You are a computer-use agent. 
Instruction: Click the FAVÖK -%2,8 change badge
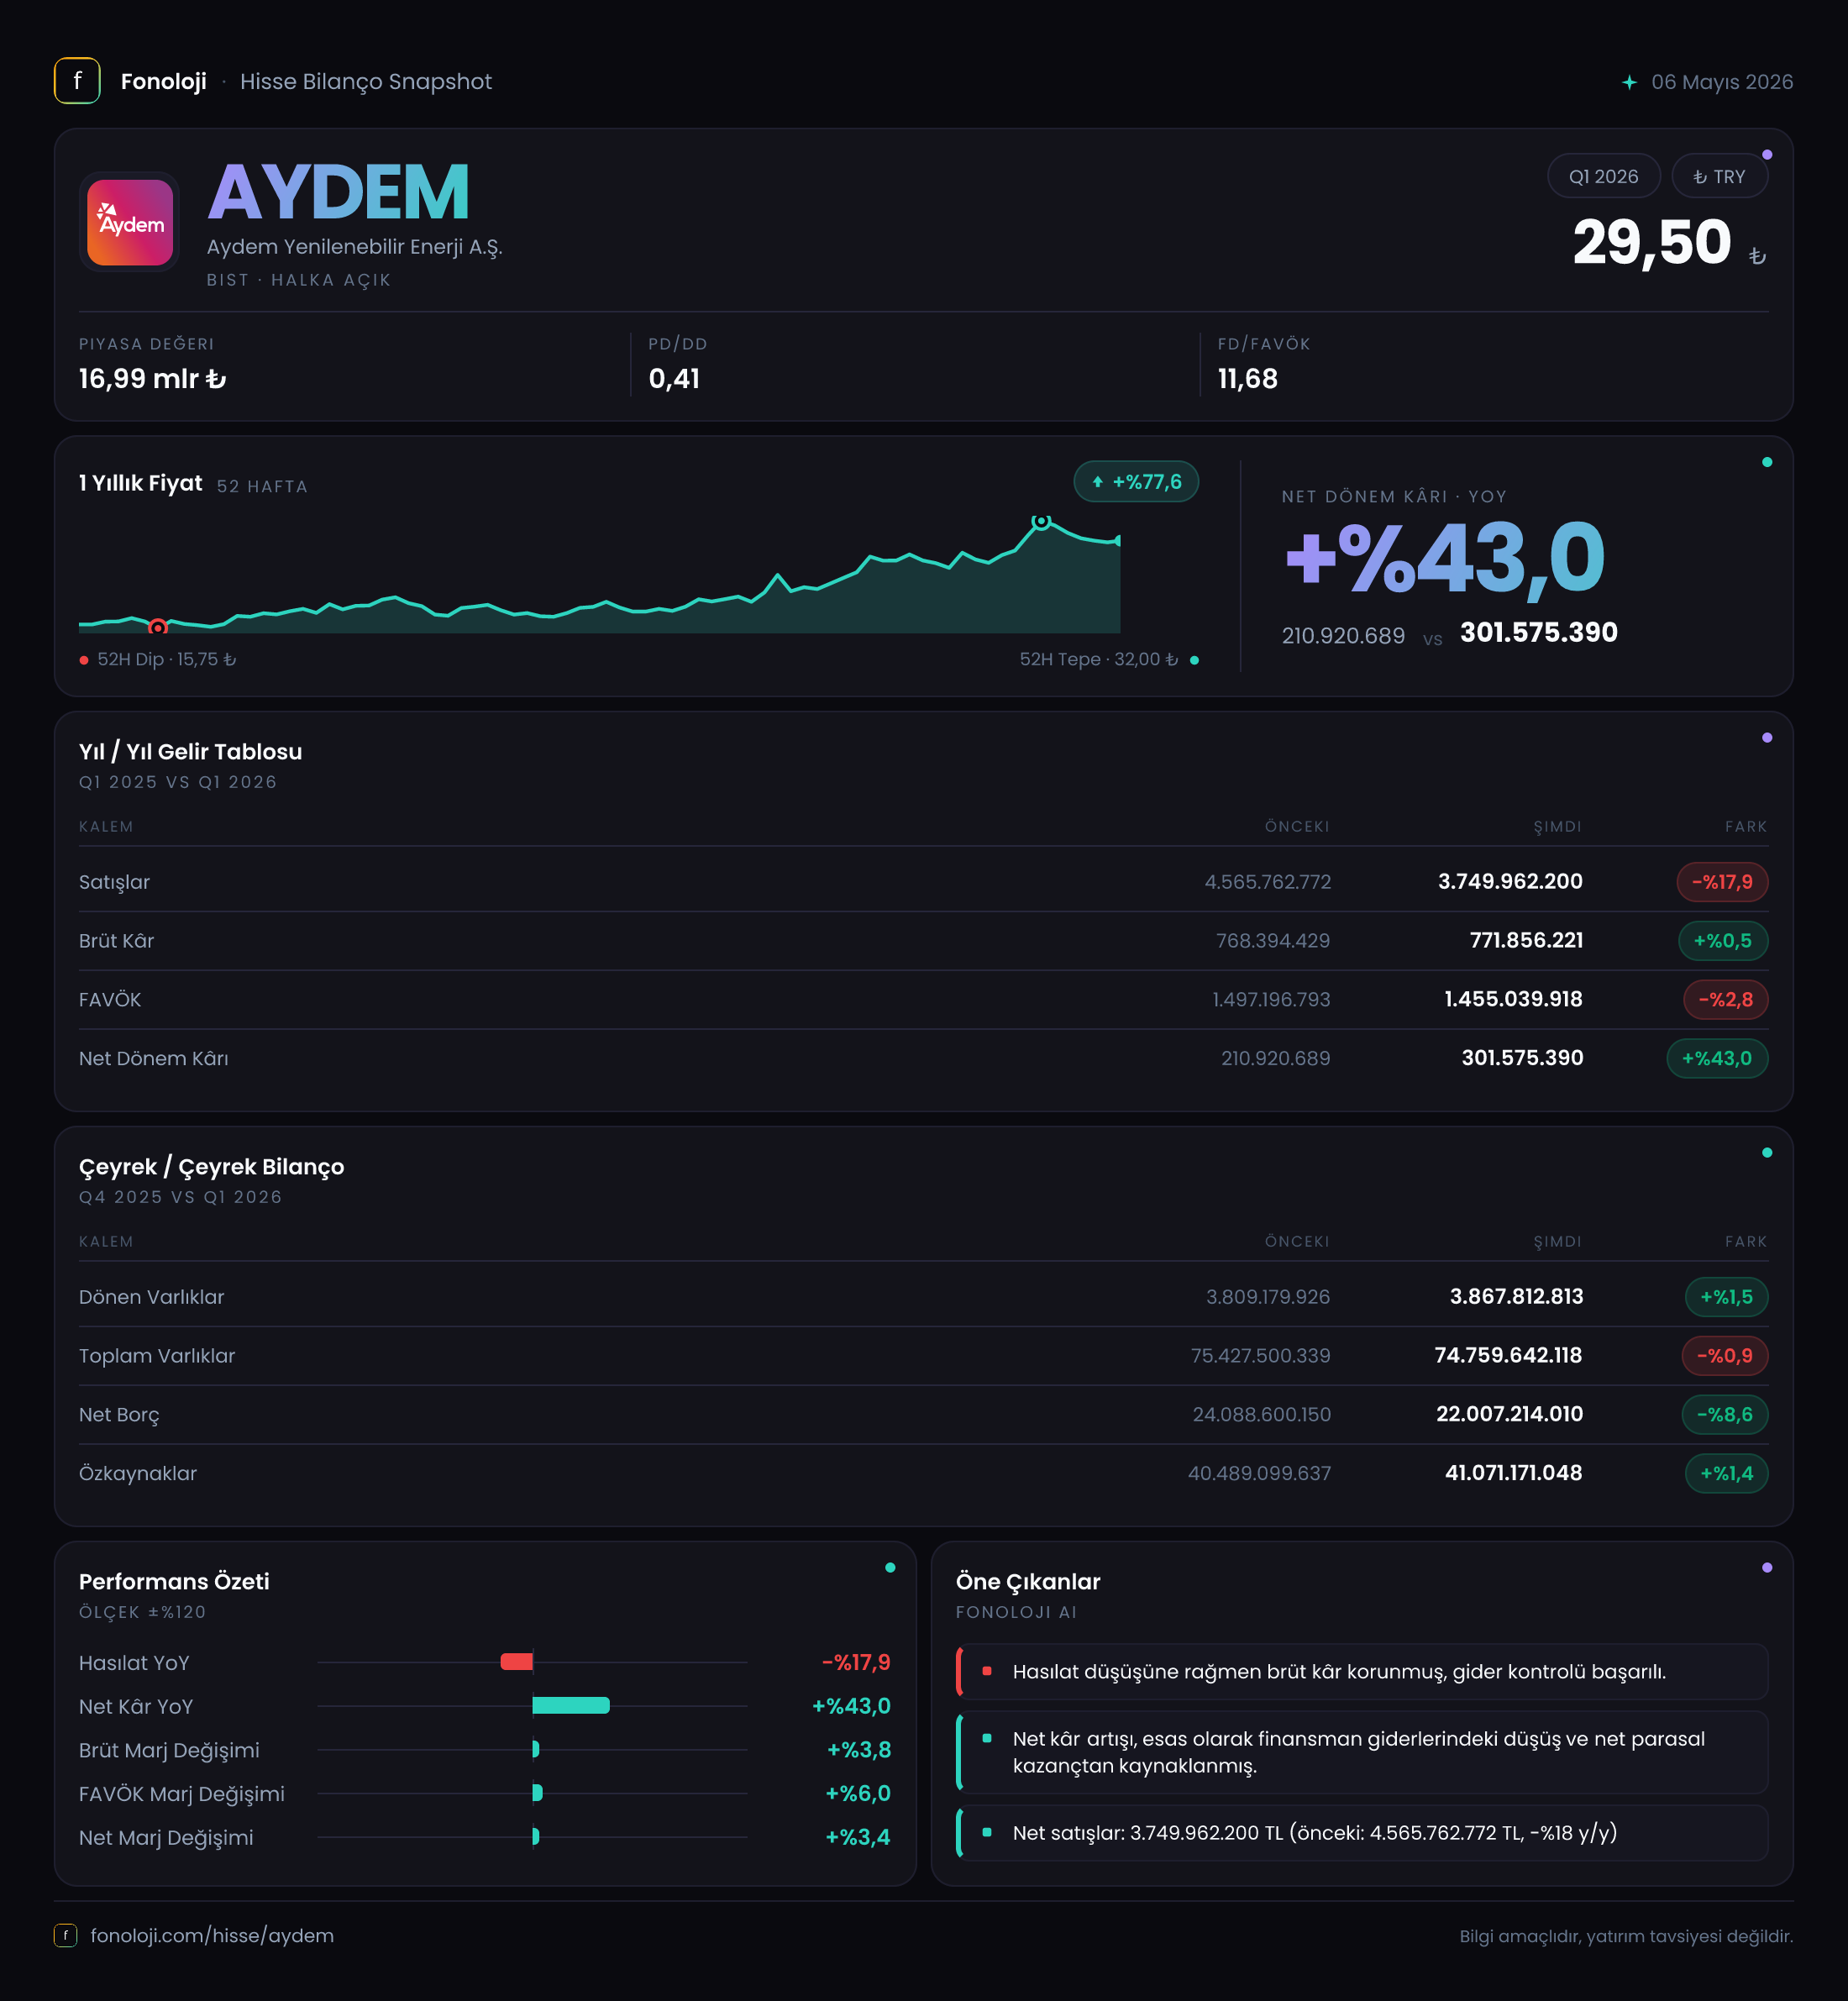point(1725,1000)
